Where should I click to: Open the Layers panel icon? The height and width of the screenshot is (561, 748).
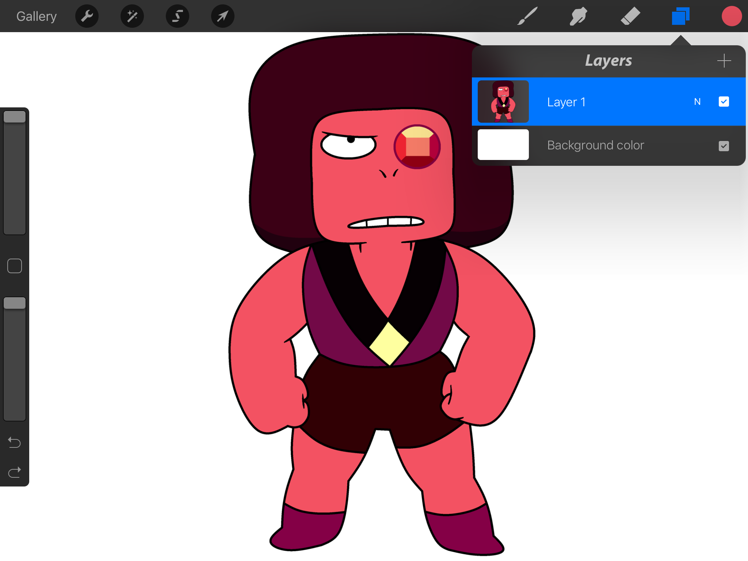point(680,16)
